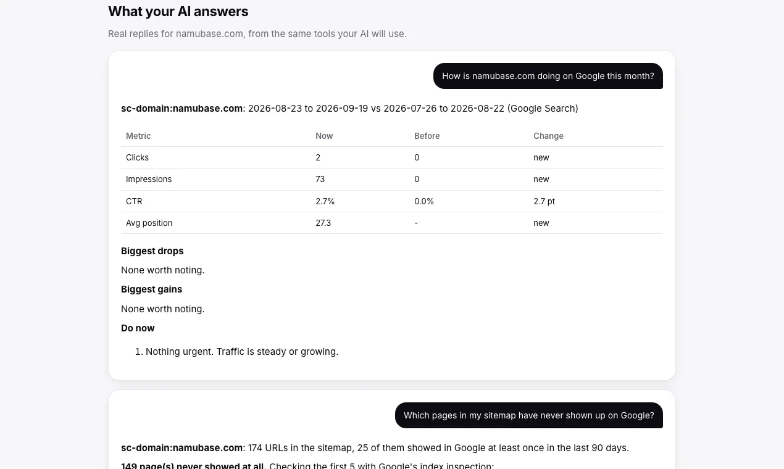The image size is (784, 469).
Task: Click the "new" change value in the Impressions row
Action: click(541, 179)
